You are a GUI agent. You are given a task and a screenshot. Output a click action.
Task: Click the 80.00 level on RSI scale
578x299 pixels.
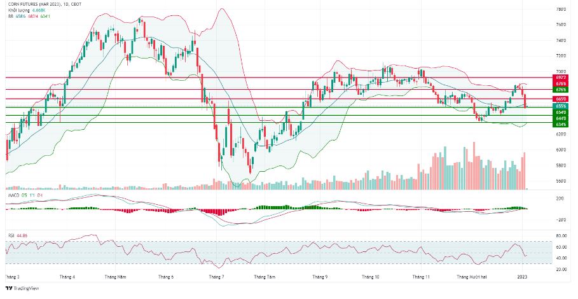[561, 236]
